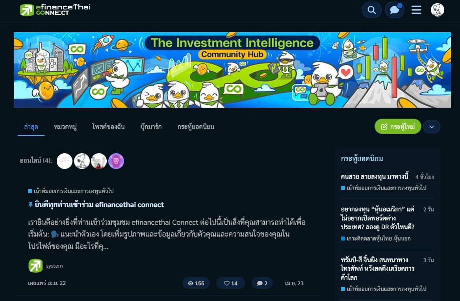Open the pinned ยินดีทุกท่านเข้าร่วม efinancethai connect topic
The image size is (460, 301).
click(99, 205)
